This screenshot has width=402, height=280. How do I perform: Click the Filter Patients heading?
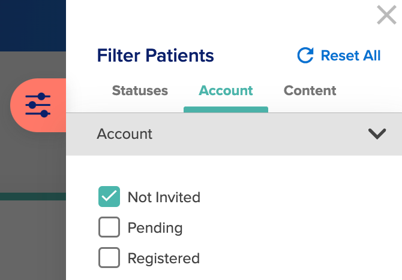coord(155,56)
